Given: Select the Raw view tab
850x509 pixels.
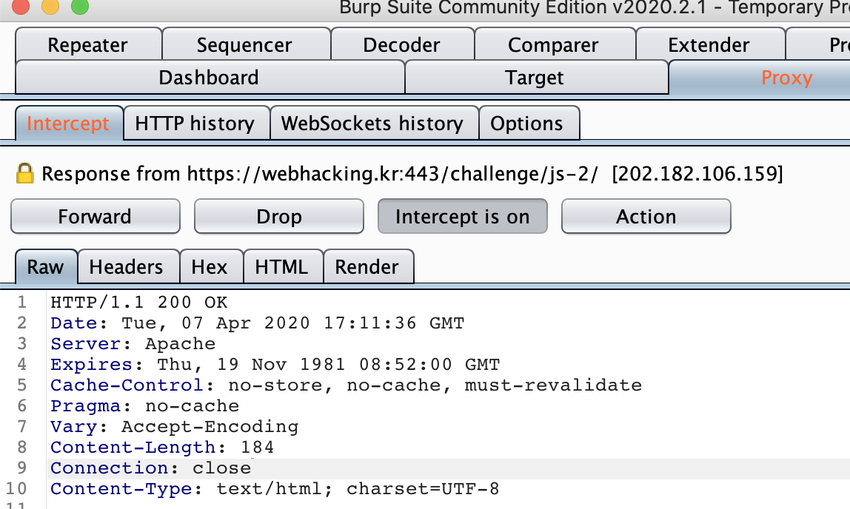Looking at the screenshot, I should [x=46, y=266].
